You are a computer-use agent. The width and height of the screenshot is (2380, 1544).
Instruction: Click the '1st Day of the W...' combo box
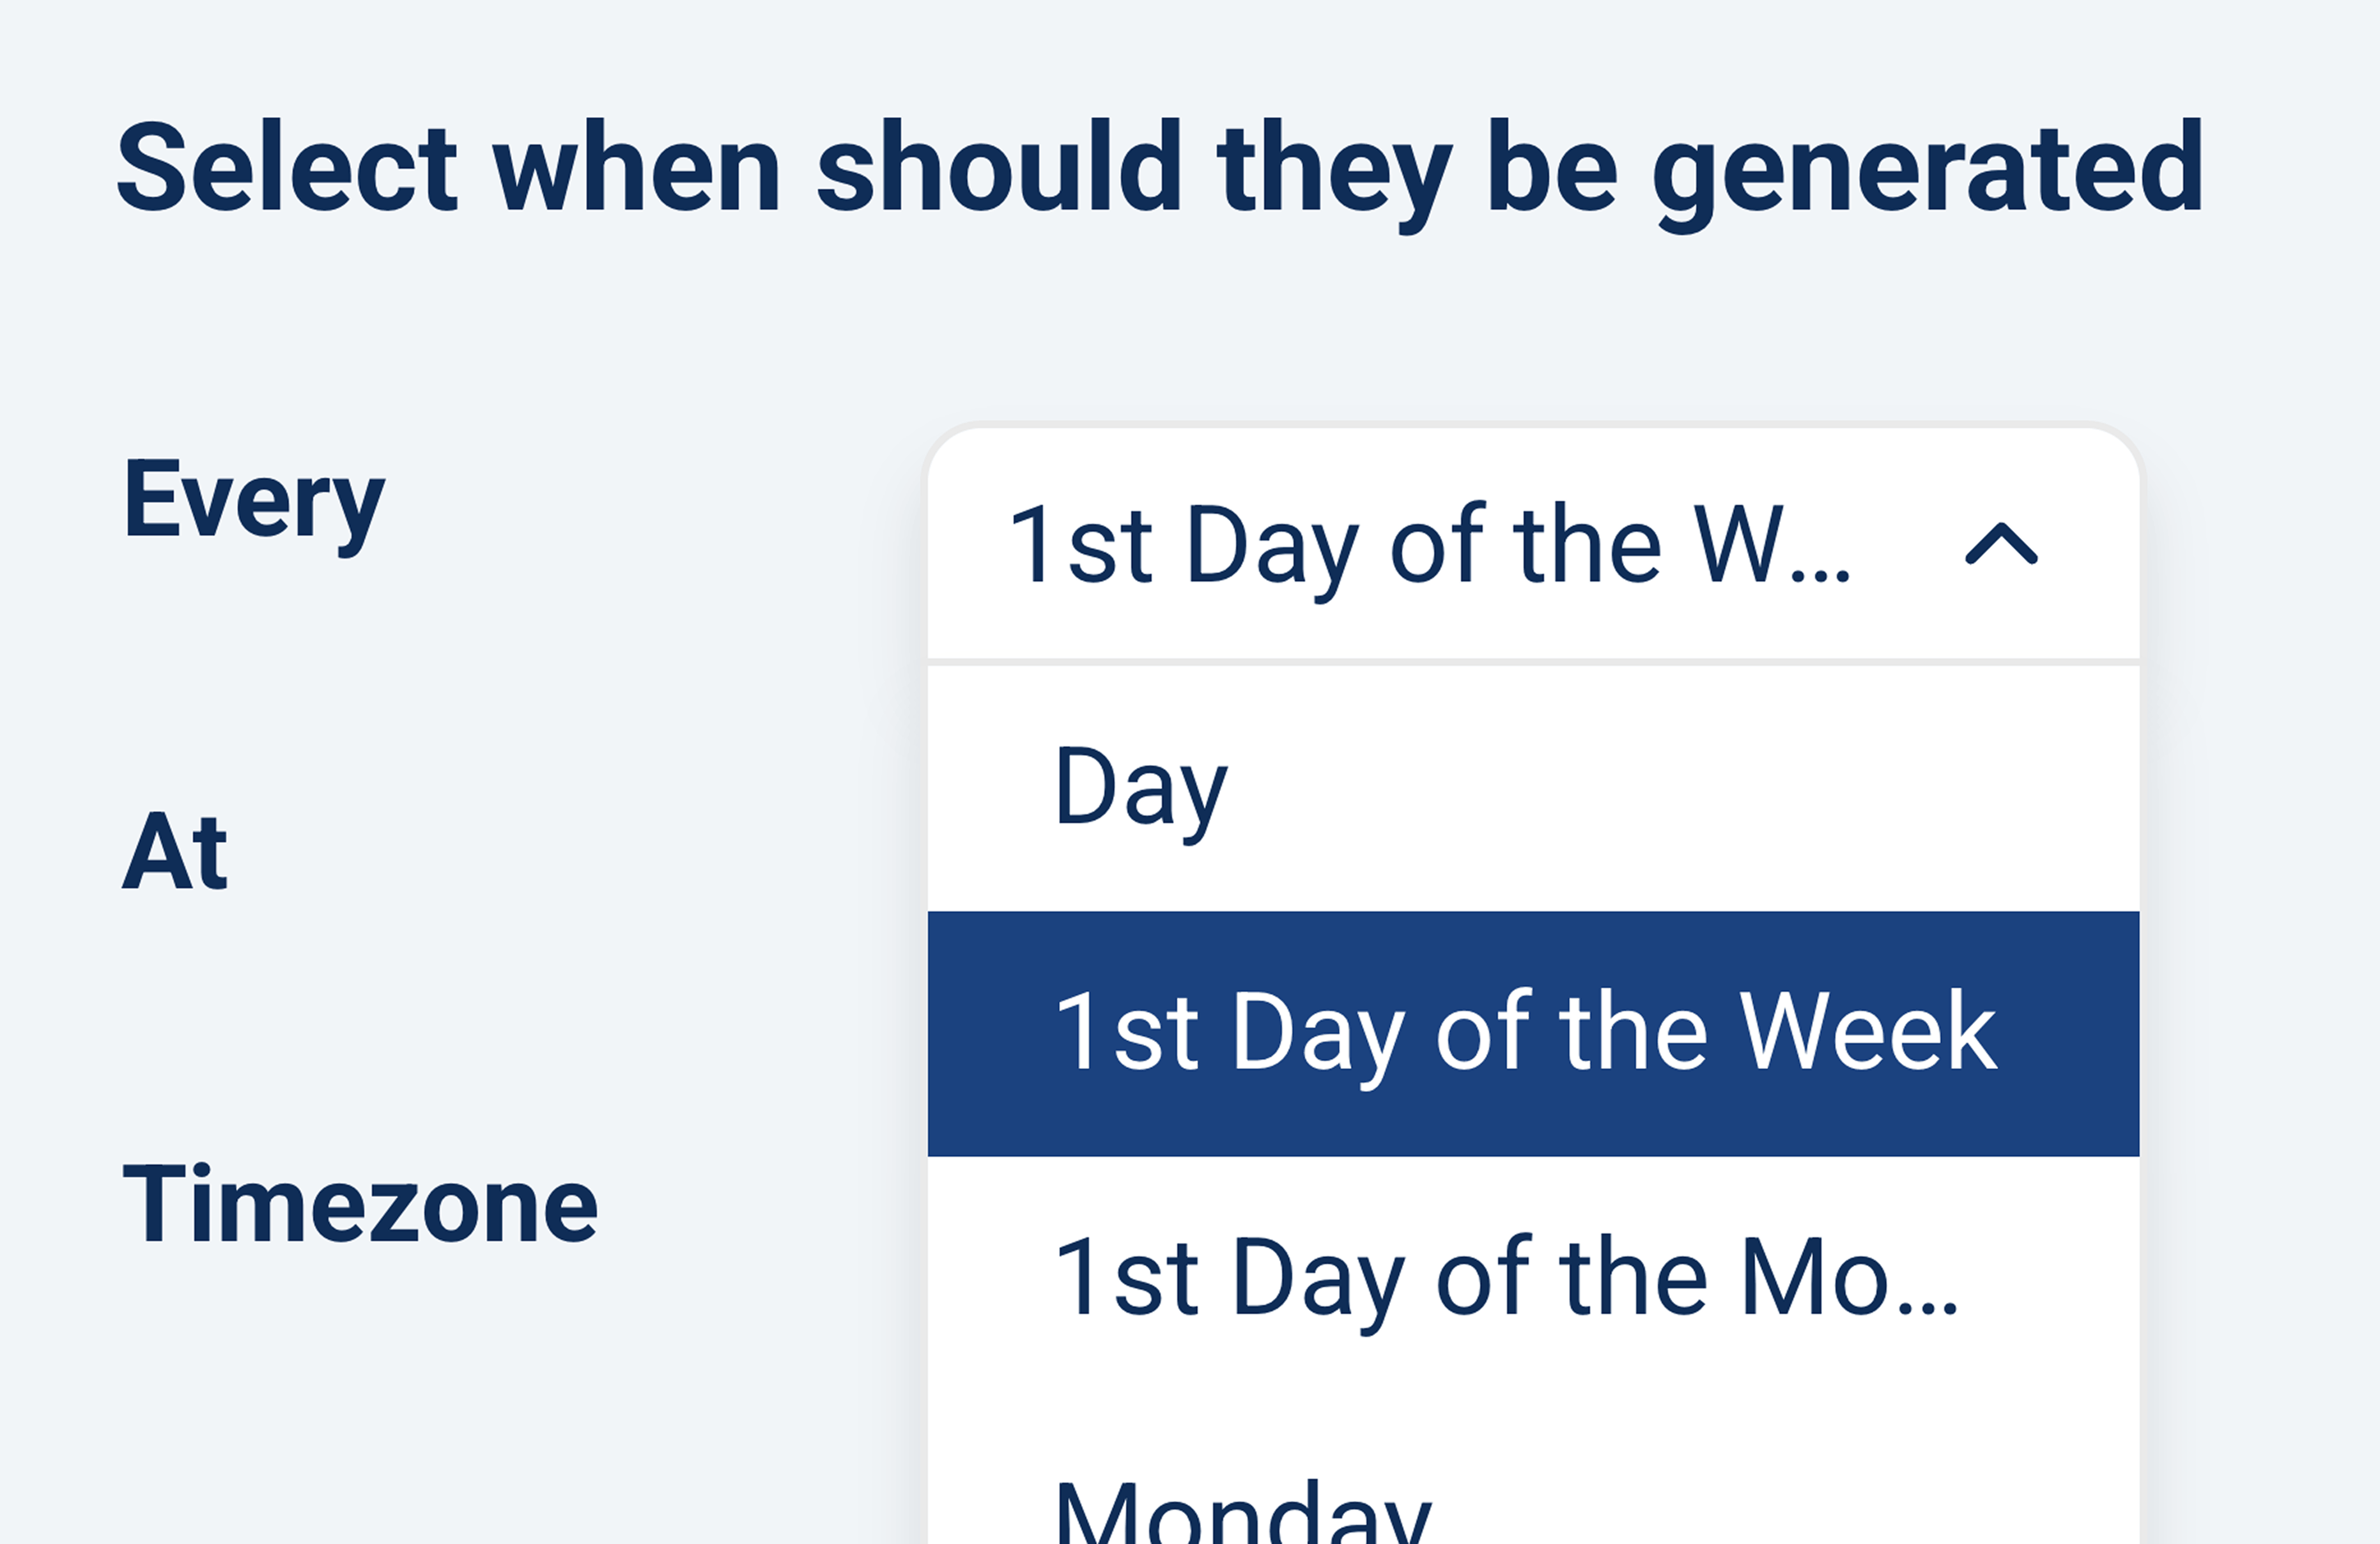[x=1430, y=545]
